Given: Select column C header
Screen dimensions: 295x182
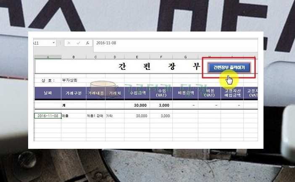Looking at the screenshot, I should click(x=95, y=57).
